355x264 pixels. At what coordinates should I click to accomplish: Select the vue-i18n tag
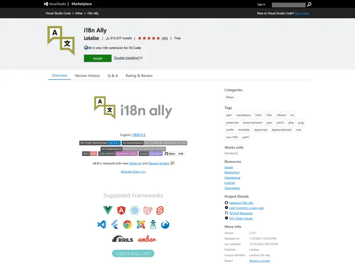point(232,137)
